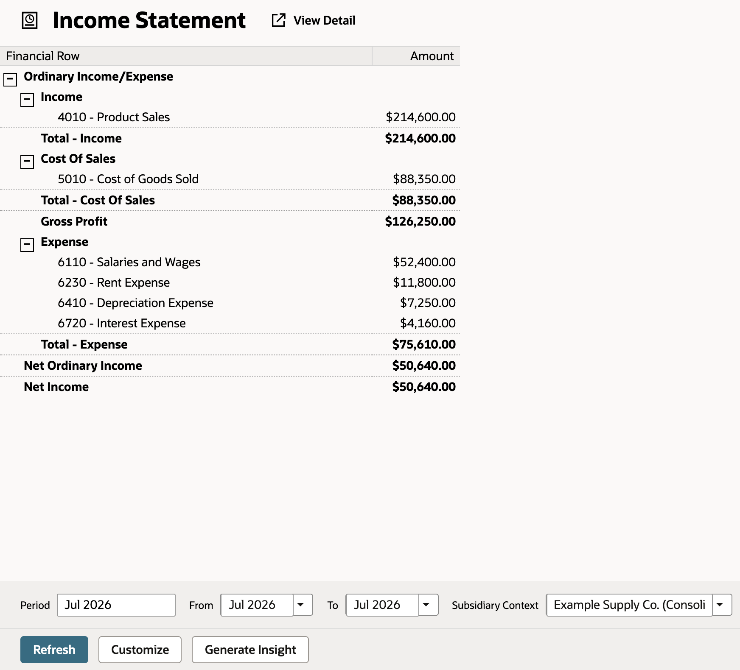Image resolution: width=740 pixels, height=670 pixels.
Task: Click the Net Ordinary Income label
Action: (83, 366)
